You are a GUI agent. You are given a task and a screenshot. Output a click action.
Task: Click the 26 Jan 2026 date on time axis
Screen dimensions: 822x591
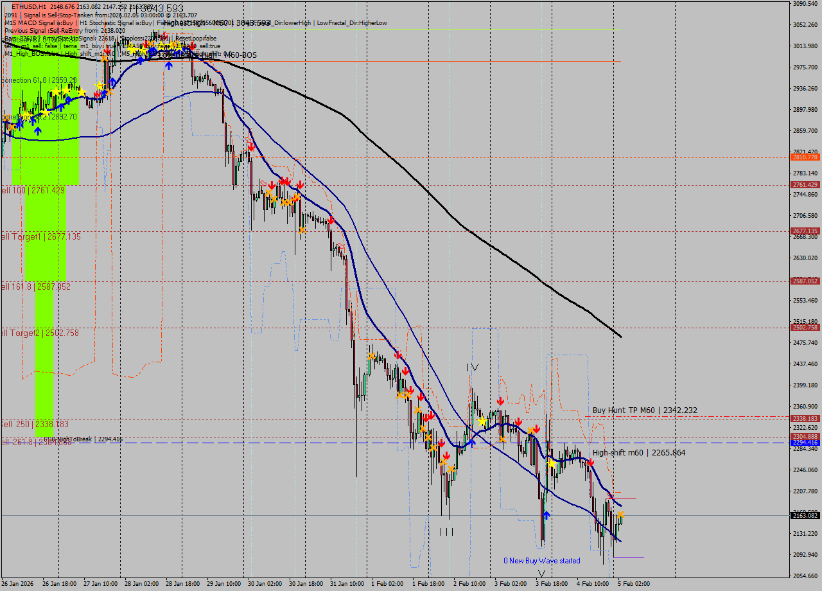[18, 584]
